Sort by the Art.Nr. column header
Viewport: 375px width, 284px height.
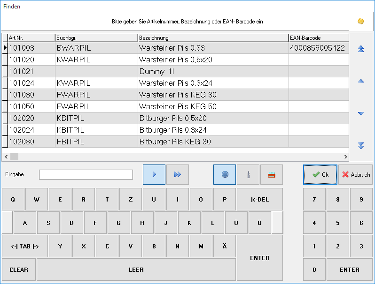click(31, 38)
